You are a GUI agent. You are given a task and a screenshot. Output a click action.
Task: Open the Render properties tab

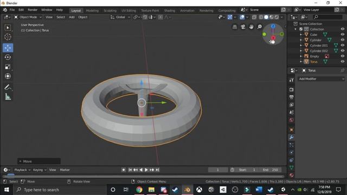[x=292, y=89]
